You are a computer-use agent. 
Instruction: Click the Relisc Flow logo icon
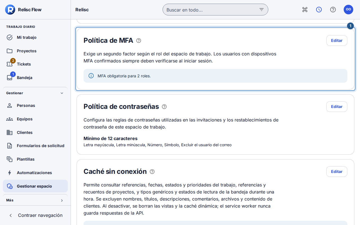click(x=10, y=10)
